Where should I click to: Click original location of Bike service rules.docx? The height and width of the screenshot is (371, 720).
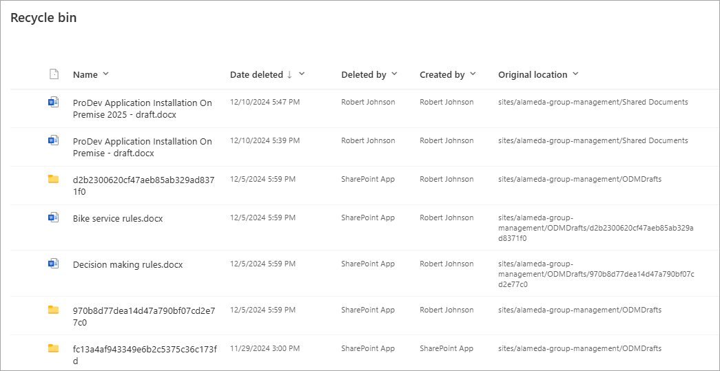(x=595, y=228)
